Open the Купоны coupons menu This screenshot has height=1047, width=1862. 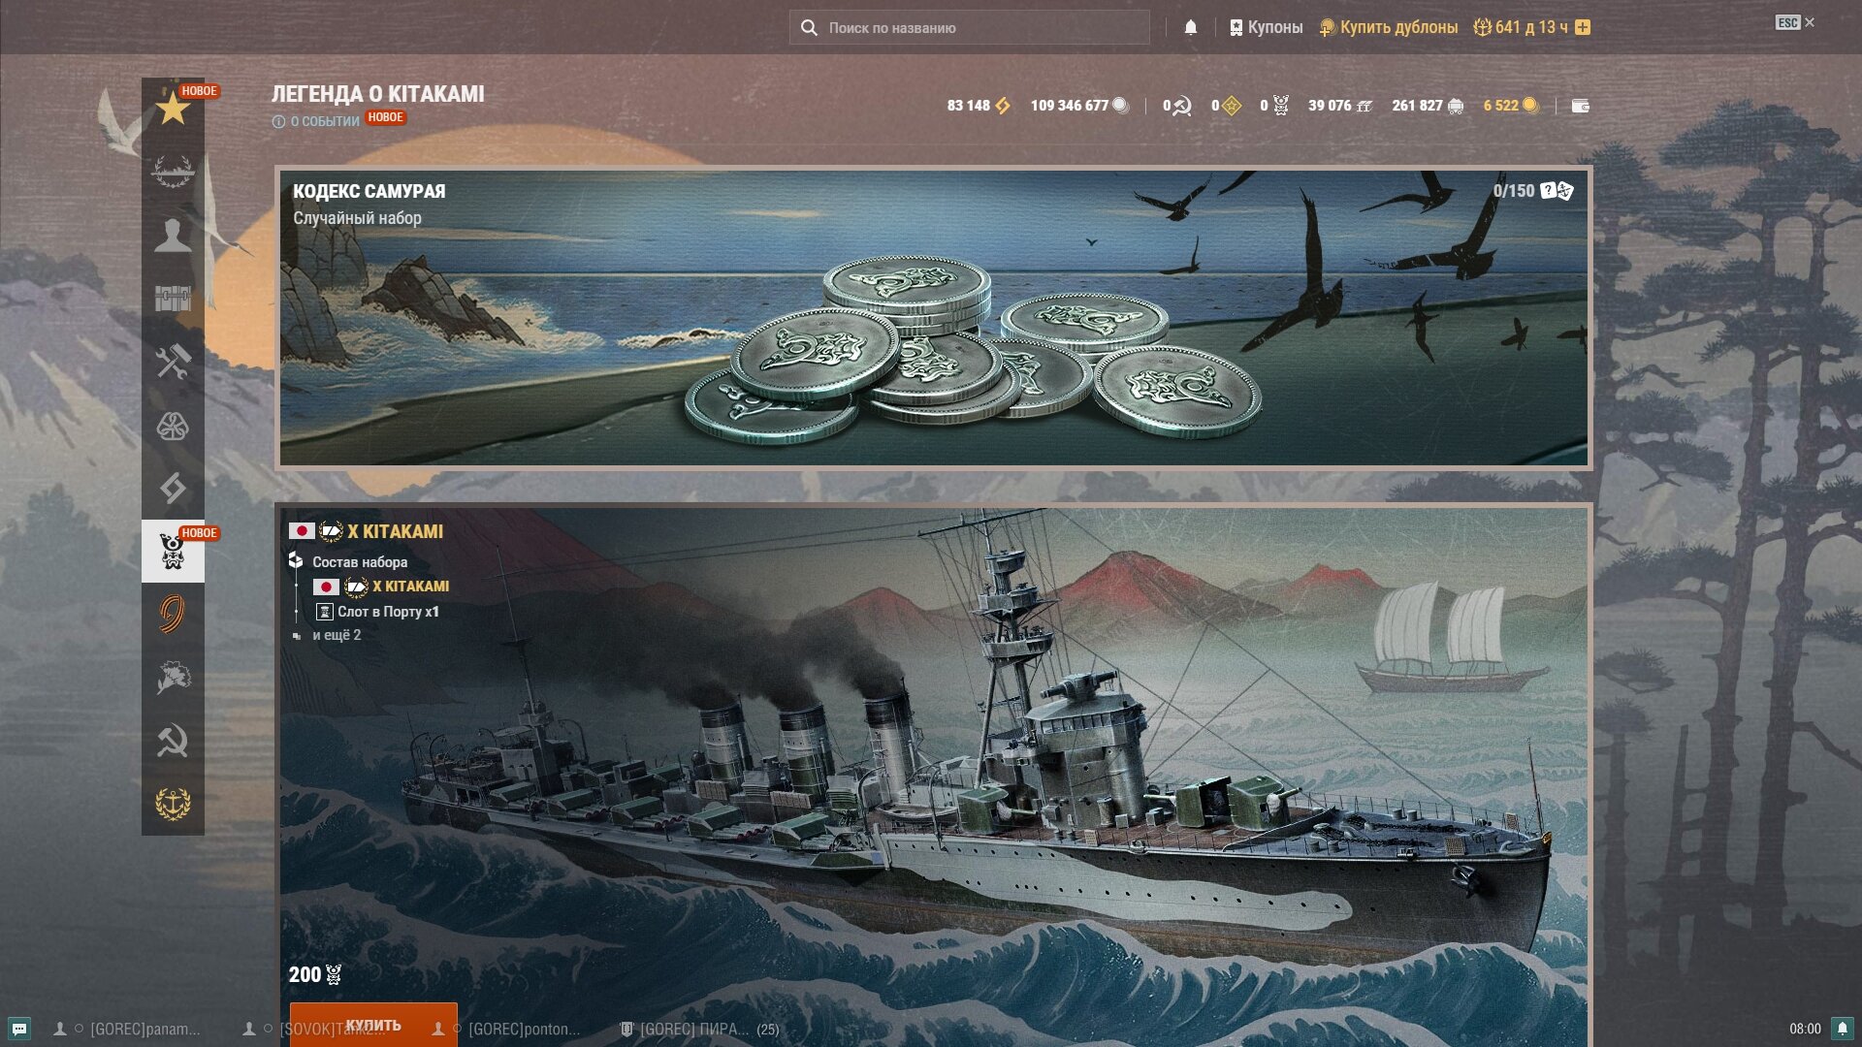[1266, 27]
